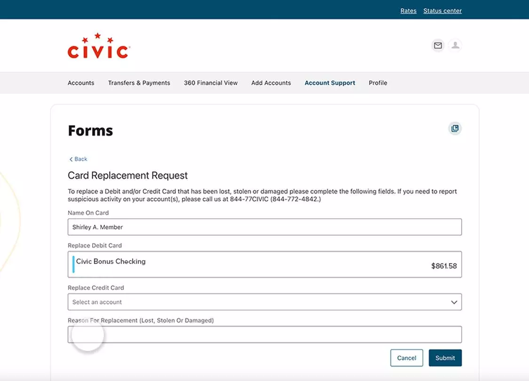Submit the card replacement request
529x381 pixels.
445,358
